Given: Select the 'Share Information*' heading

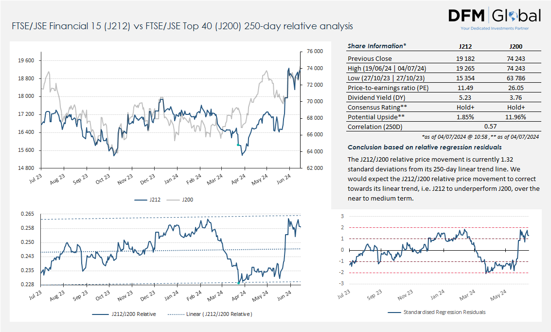Looking at the screenshot, I should (377, 46).
